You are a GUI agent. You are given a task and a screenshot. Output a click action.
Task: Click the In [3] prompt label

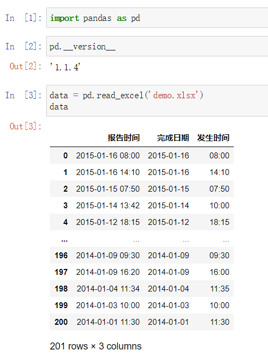[x=24, y=95]
